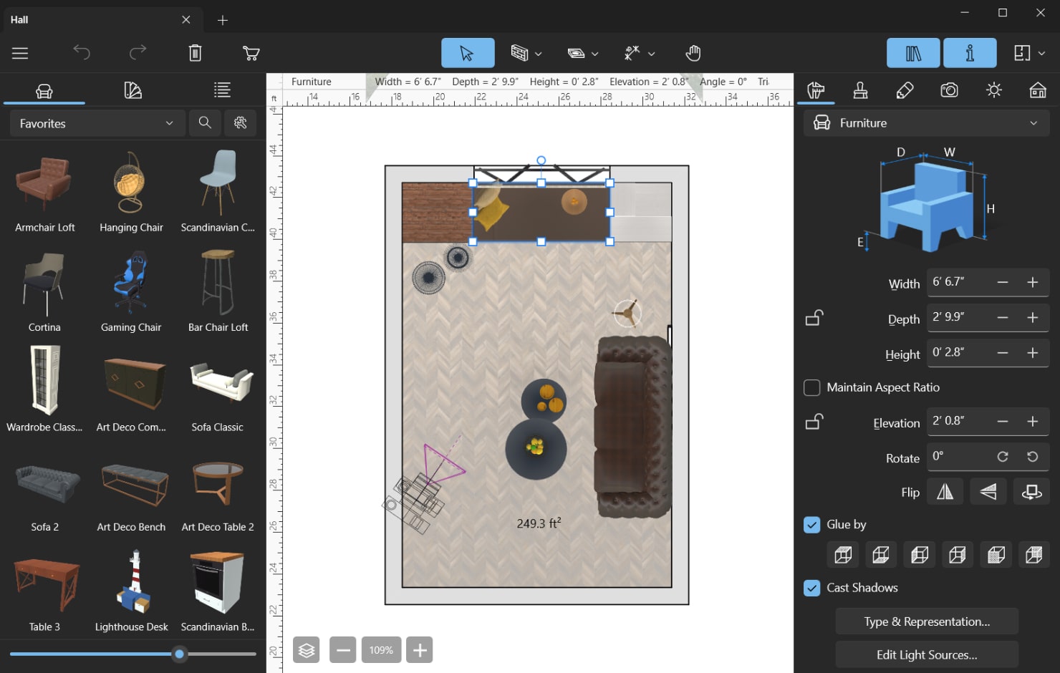Open the Favorites category dropdown
Viewport: 1060px width, 673px height.
(x=97, y=123)
